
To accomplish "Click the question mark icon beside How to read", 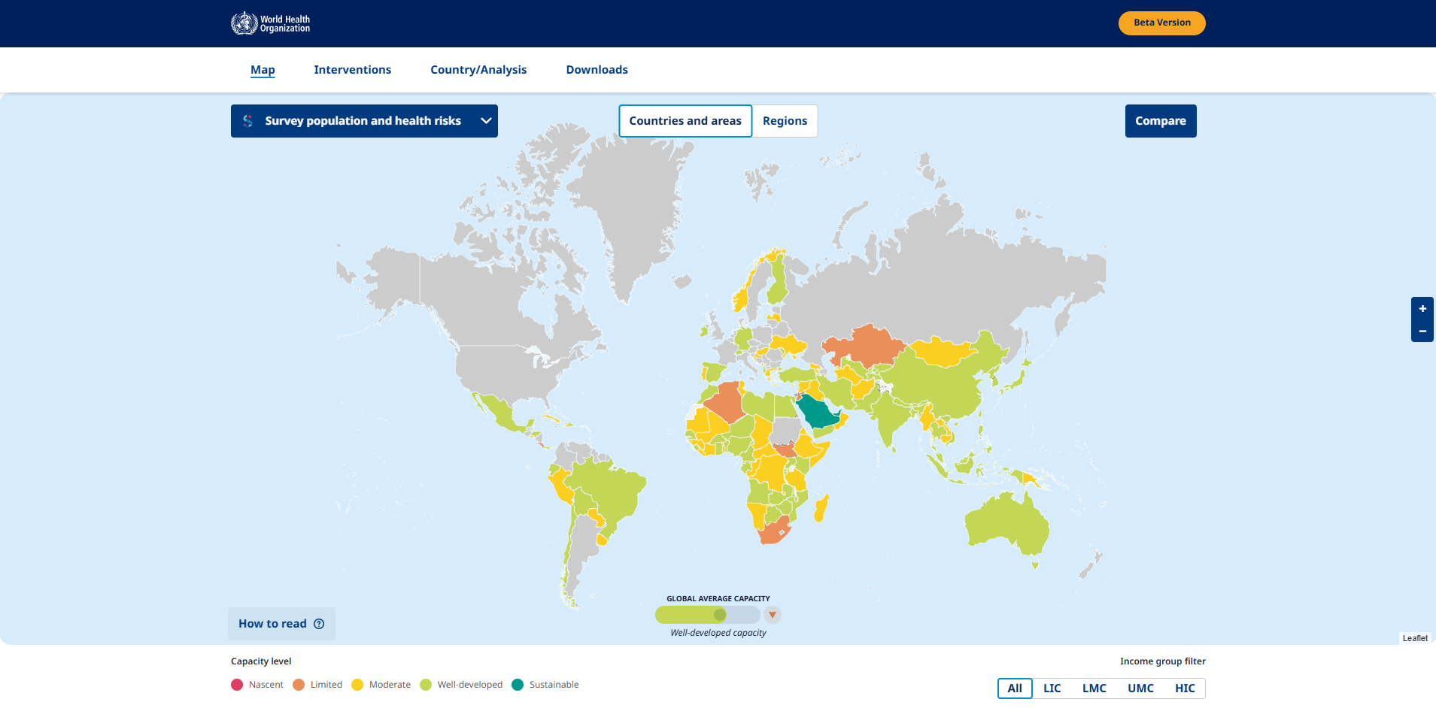I will [x=319, y=624].
